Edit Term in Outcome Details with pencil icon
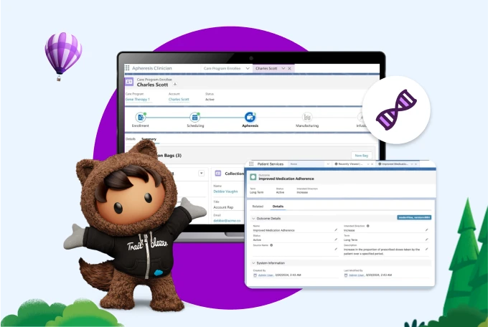Viewport: 488px width, 327px height. [x=427, y=240]
